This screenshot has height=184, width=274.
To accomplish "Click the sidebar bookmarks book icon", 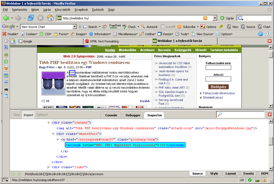I will (6, 47).
